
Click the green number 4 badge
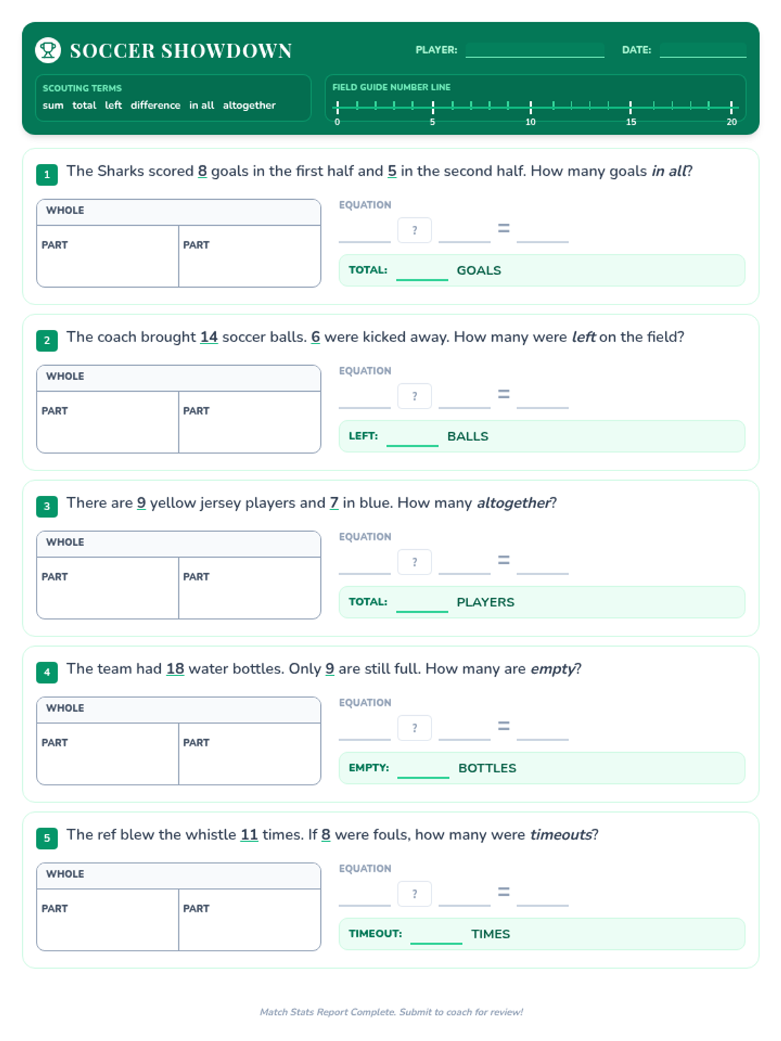[47, 672]
